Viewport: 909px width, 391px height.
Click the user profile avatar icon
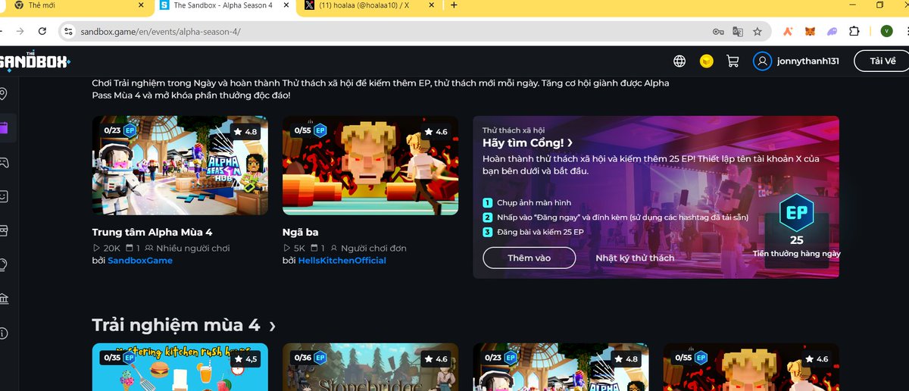point(762,61)
